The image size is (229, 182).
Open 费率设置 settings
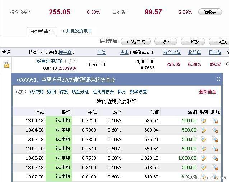coord(138,92)
